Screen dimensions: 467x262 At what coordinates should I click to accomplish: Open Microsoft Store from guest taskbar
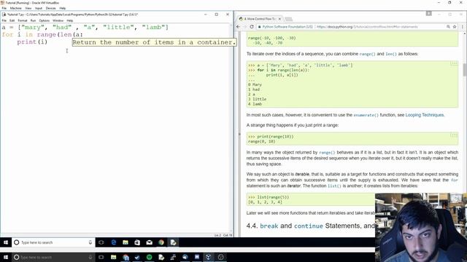tap(137, 242)
